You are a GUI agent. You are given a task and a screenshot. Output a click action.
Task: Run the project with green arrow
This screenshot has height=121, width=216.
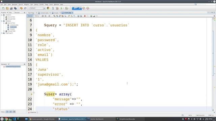tap(61, 8)
